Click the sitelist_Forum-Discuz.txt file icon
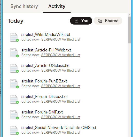Viewport: 133px width, 137px height. coord(14,99)
